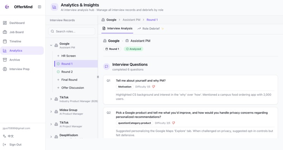Click the Motivation tag on Q1

(125, 87)
